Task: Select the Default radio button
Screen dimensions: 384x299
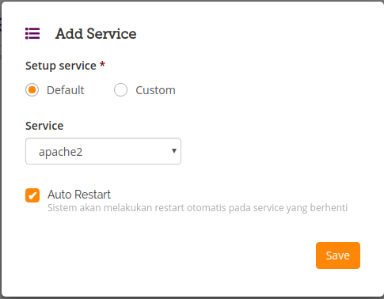Action: (32, 90)
